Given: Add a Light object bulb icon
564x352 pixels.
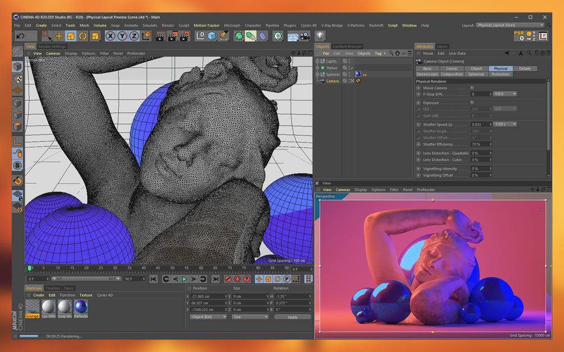Looking at the screenshot, I should 320,35.
